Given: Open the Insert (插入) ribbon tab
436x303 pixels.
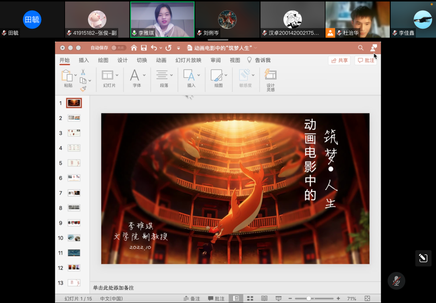Looking at the screenshot, I should [84, 60].
